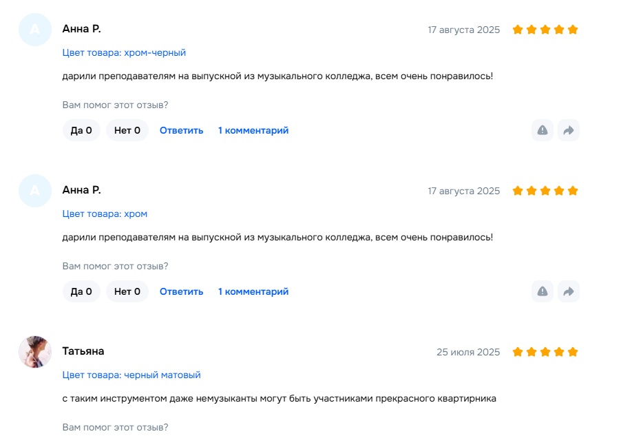The height and width of the screenshot is (436, 621).
Task: Click letter avatar on 'Цвет товара: хром' review
Action: click(x=35, y=191)
